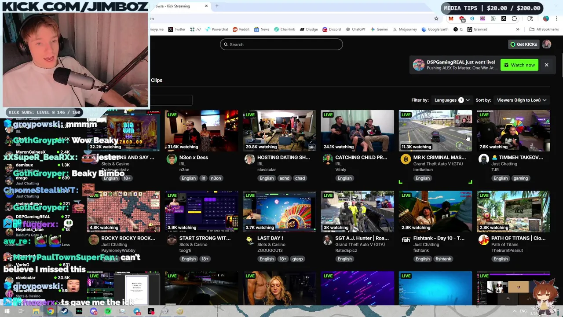Click the Get KICKs button

pos(523,44)
